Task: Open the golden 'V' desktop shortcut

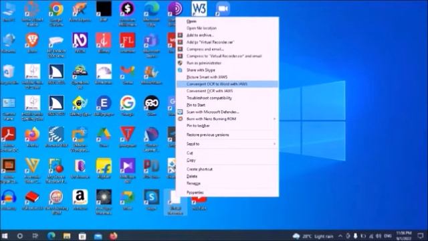Action: [x=32, y=170]
